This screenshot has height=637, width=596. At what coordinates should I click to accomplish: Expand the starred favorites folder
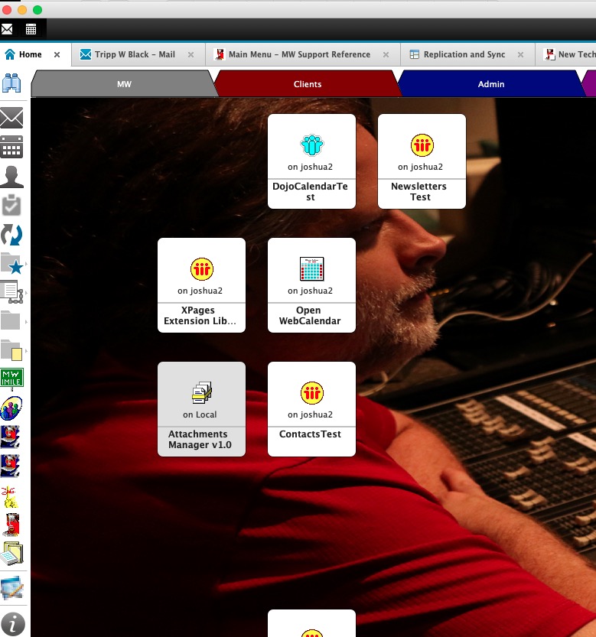tap(12, 264)
